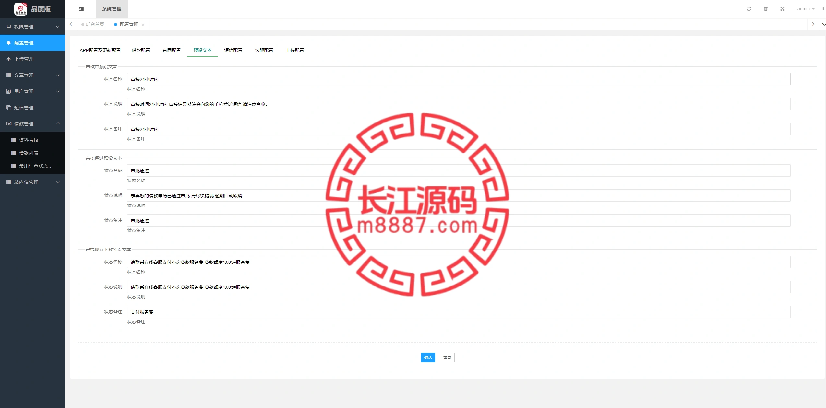The image size is (826, 408).
Task: Click the logo beside 品质版
Action: pyautogui.click(x=21, y=9)
